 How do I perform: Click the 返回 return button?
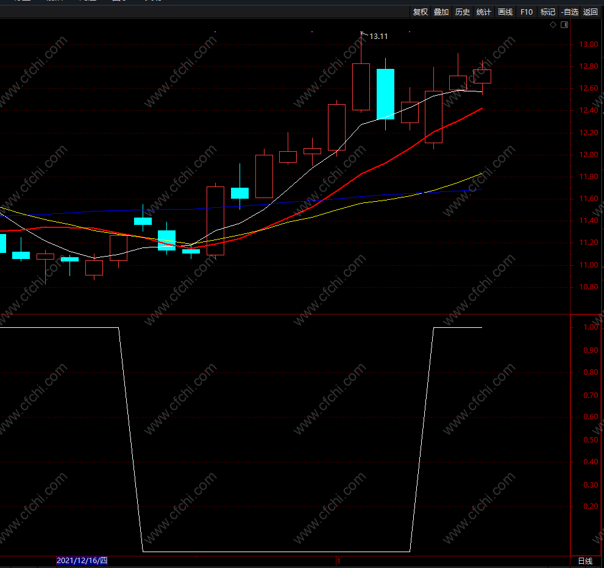pyautogui.click(x=591, y=12)
